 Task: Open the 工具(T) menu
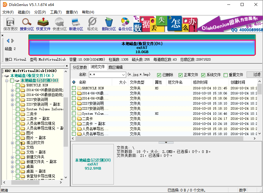[x=56, y=12]
